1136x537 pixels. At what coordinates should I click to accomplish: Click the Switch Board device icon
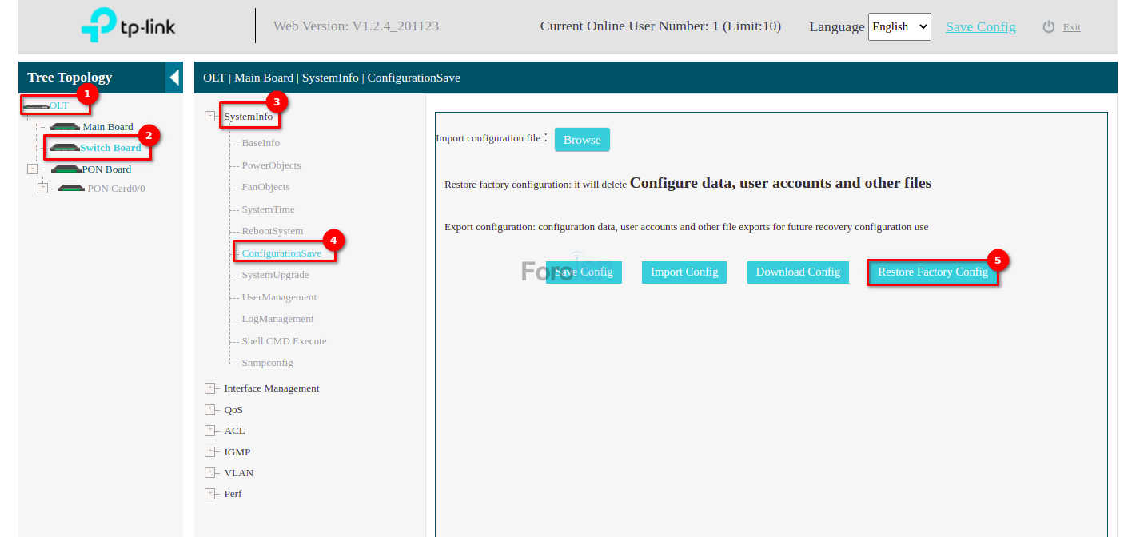point(64,148)
